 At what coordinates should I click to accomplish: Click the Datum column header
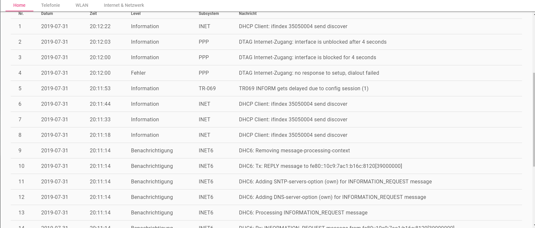[x=47, y=14]
